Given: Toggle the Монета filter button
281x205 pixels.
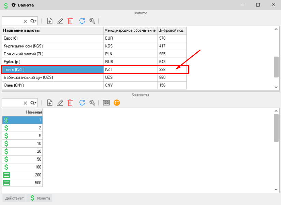Looking at the screenshot, I should [x=40, y=198].
